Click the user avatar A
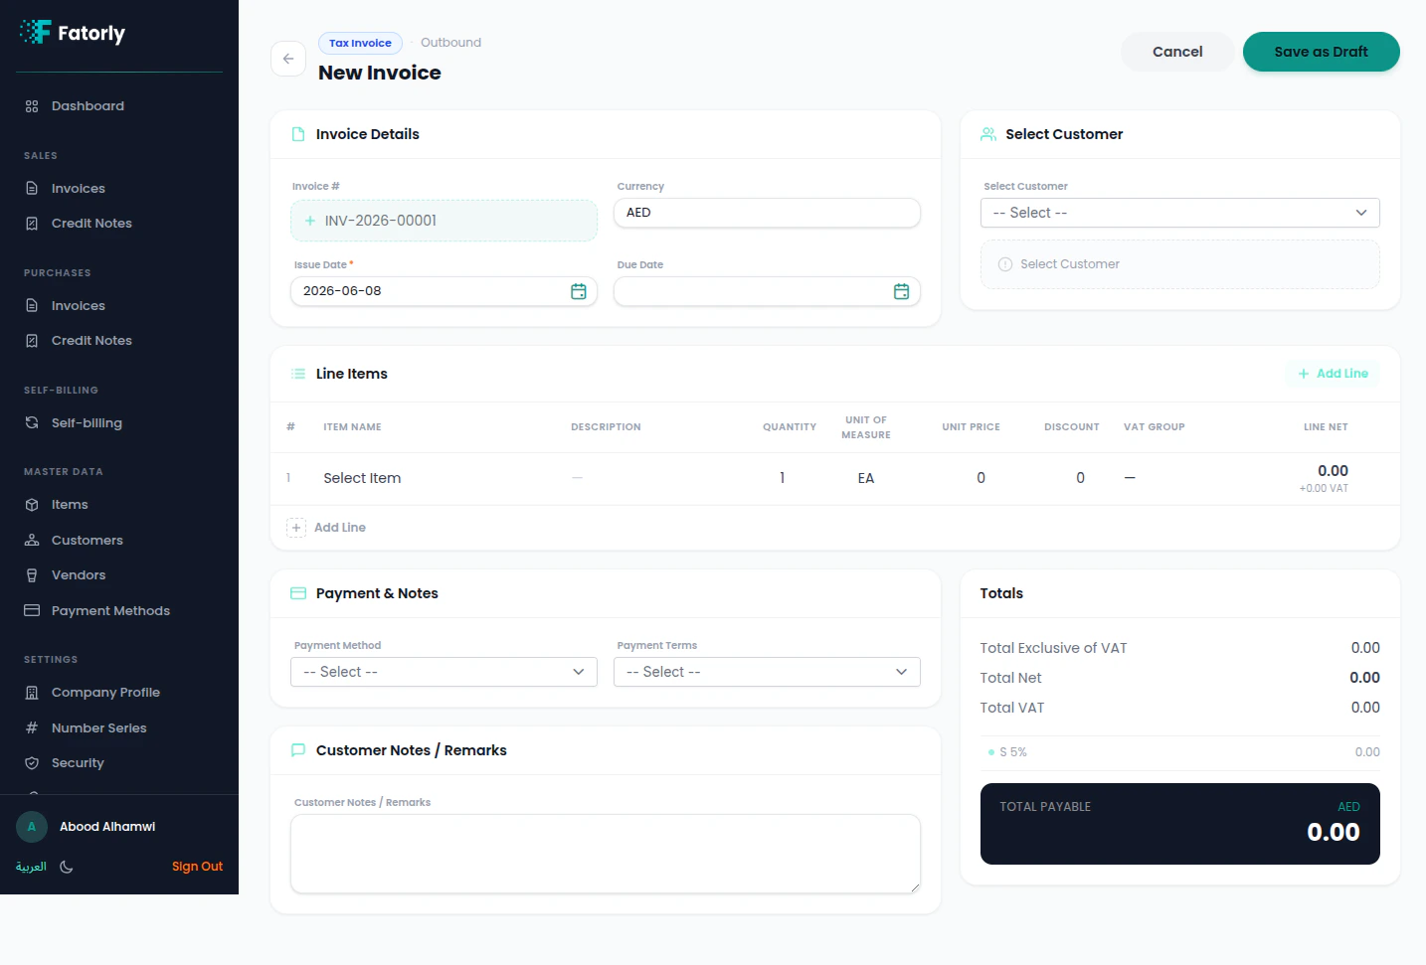 [32, 827]
